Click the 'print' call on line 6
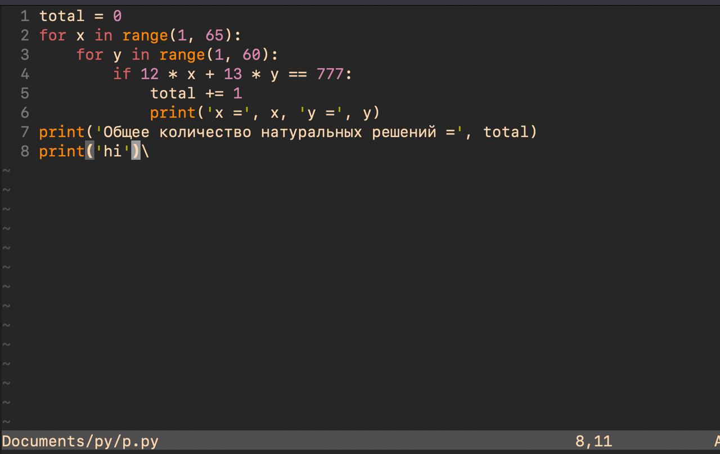The width and height of the screenshot is (720, 454). click(x=173, y=113)
